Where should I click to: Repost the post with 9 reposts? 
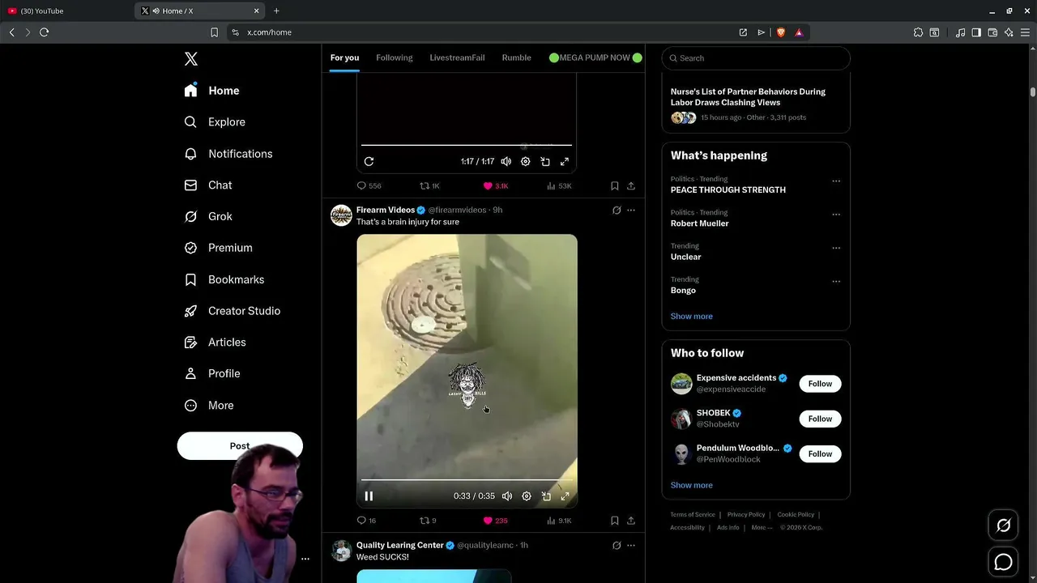tap(428, 521)
